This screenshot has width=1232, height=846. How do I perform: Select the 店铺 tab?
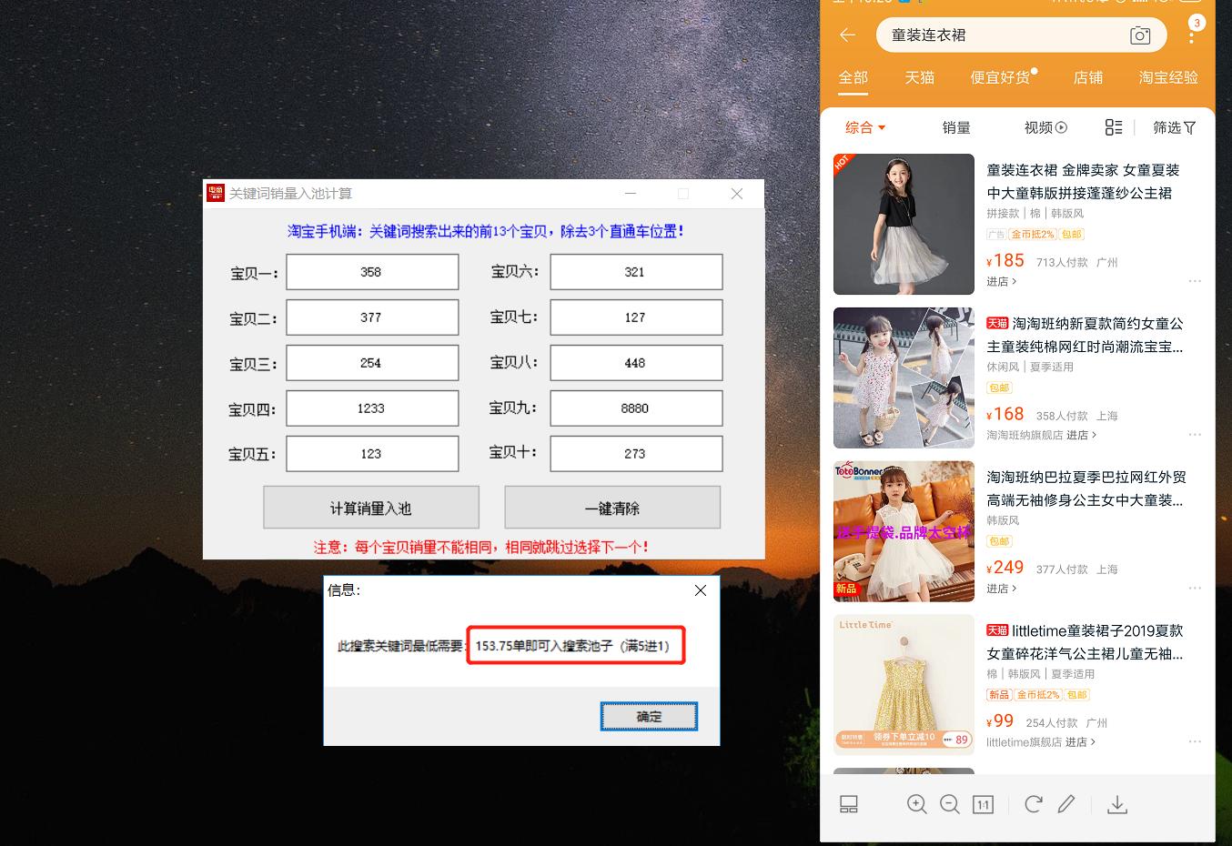pyautogui.click(x=1088, y=78)
